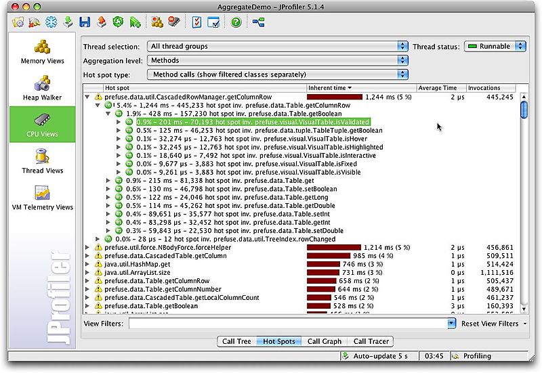
Task: Select VisualTable.isVisible row
Action: 249,172
